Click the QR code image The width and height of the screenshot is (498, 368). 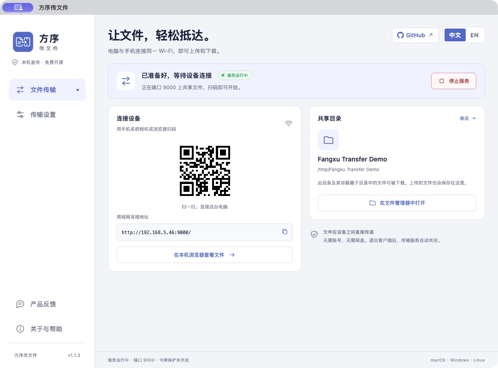(x=205, y=171)
